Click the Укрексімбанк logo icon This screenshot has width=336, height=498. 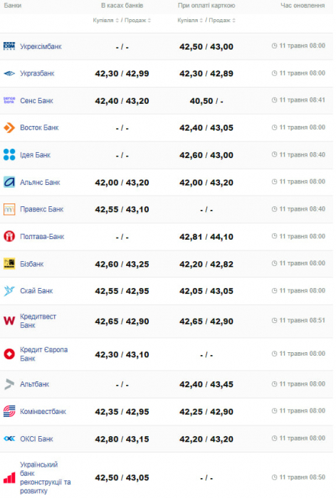pos(9,46)
